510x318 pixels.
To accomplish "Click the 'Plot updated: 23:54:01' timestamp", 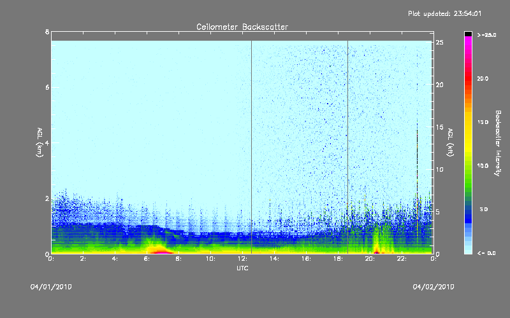I will tap(444, 13).
